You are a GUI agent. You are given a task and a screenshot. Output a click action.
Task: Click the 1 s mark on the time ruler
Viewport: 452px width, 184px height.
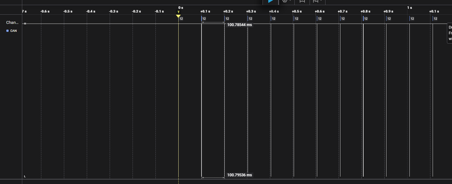[x=409, y=8]
